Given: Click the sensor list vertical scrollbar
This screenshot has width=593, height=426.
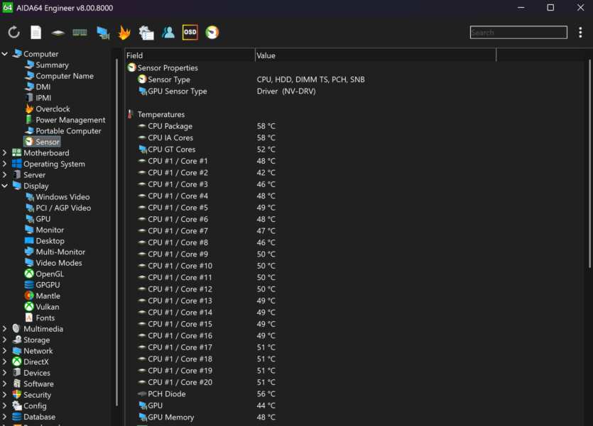Looking at the screenshot, I should (589, 164).
